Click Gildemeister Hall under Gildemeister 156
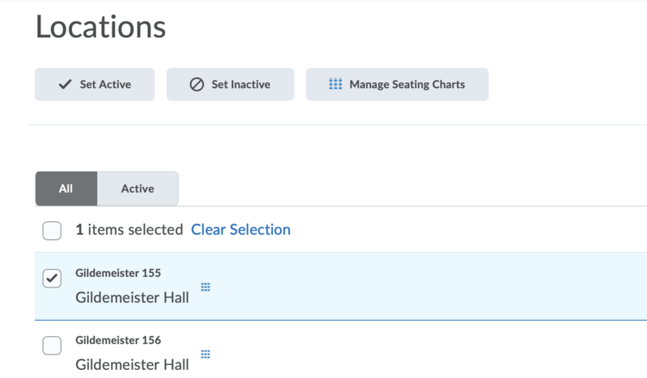 tap(132, 364)
